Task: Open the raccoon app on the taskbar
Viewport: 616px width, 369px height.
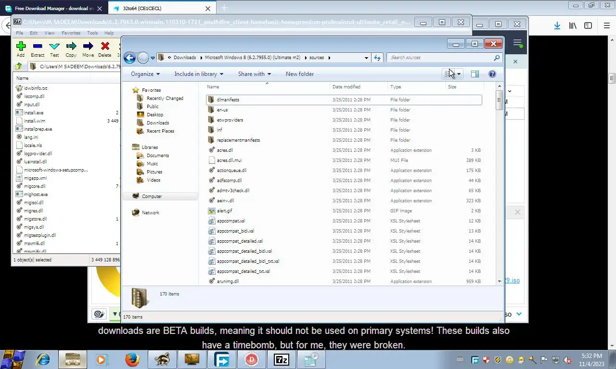Action: click(x=162, y=359)
